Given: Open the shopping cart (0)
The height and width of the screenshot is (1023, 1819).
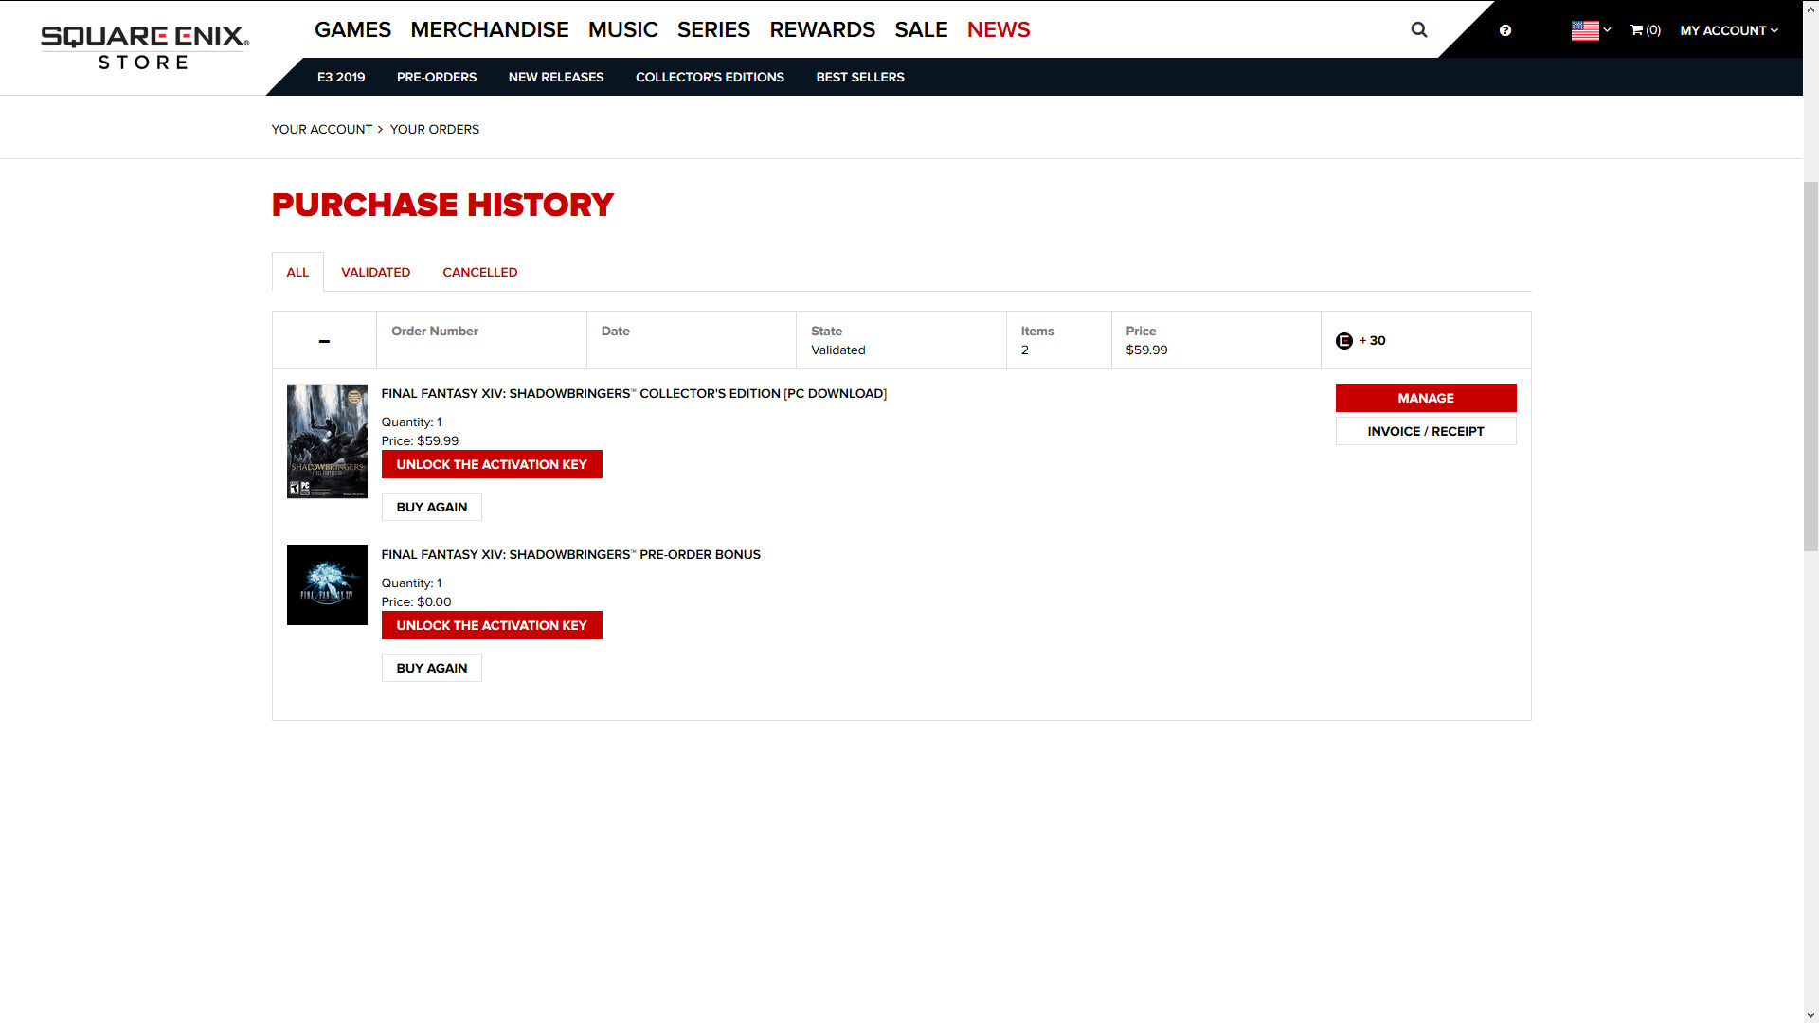Looking at the screenshot, I should point(1646,30).
